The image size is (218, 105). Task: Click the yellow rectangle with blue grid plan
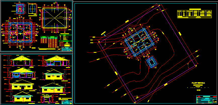tap(32, 9)
